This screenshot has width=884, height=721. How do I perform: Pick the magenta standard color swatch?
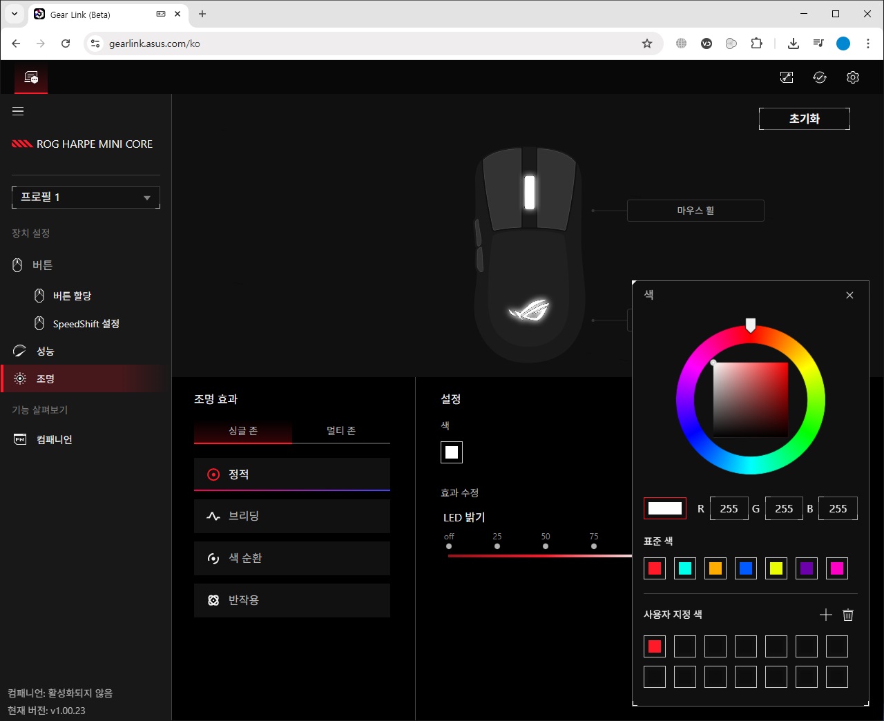point(837,568)
